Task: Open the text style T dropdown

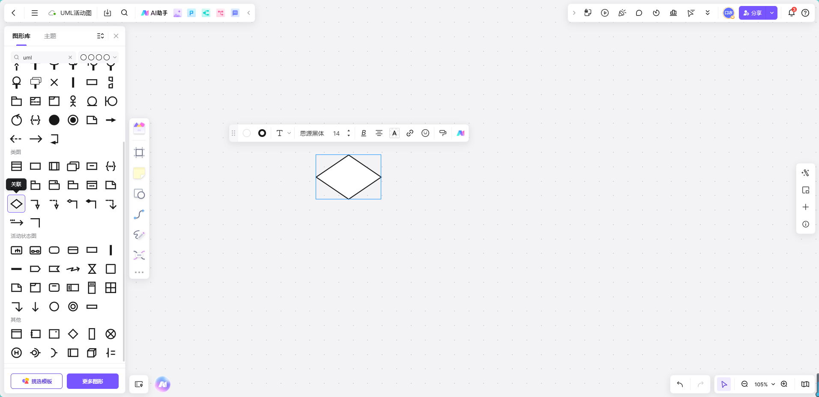Action: (x=284, y=133)
